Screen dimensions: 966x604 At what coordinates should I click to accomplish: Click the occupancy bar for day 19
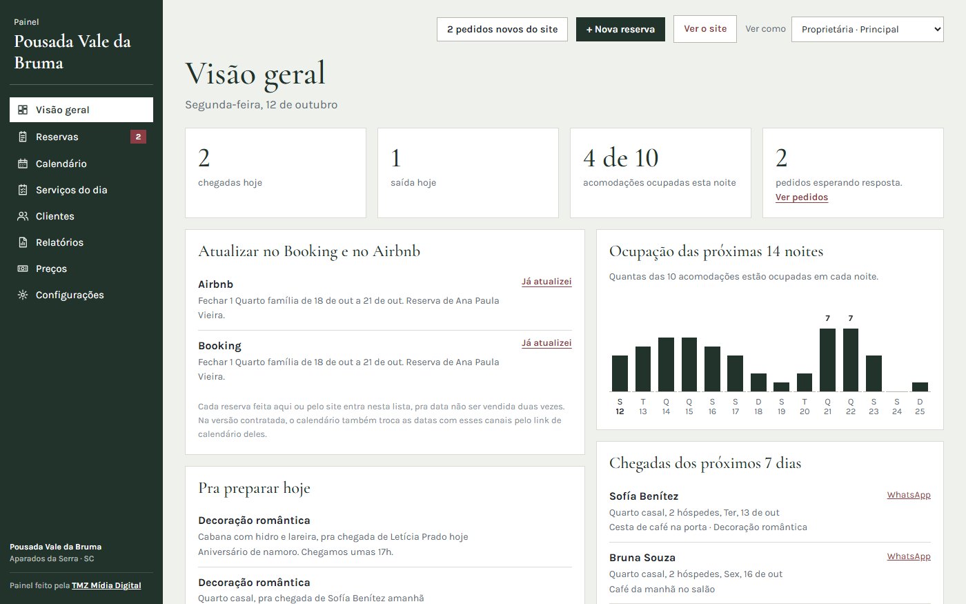[x=782, y=387]
